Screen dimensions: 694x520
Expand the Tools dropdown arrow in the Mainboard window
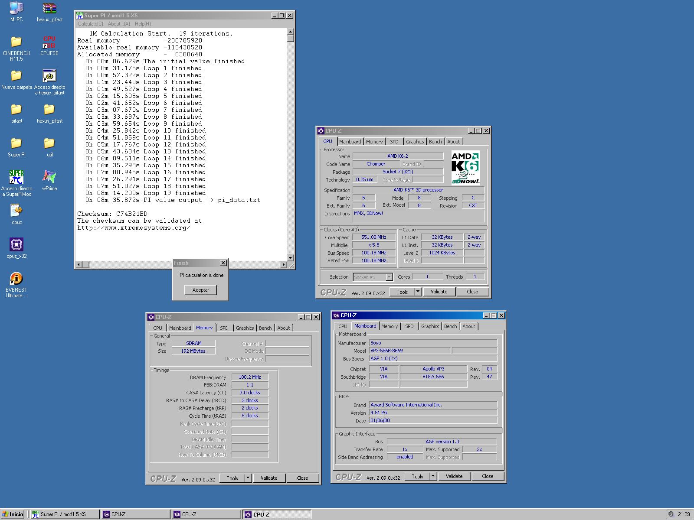pos(433,476)
